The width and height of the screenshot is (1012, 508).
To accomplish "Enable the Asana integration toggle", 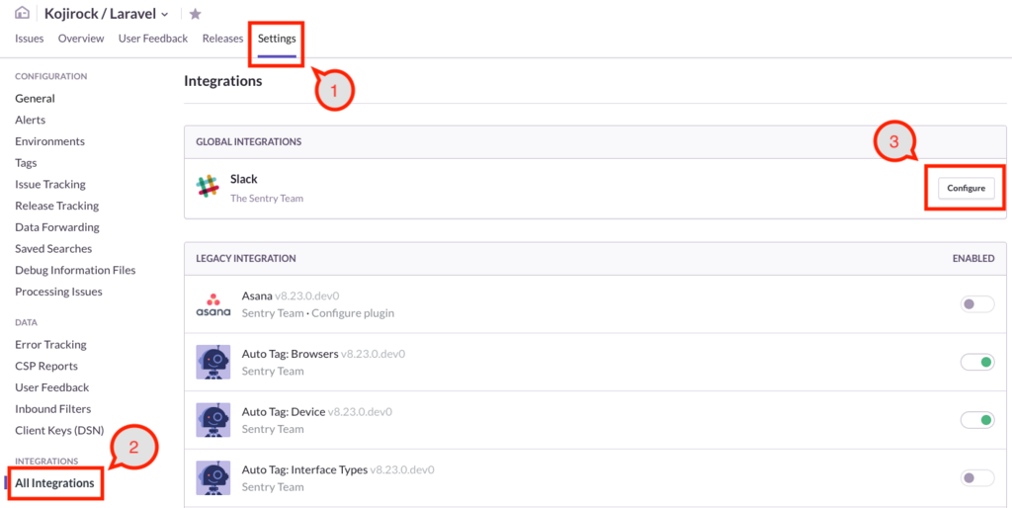I will 977,304.
